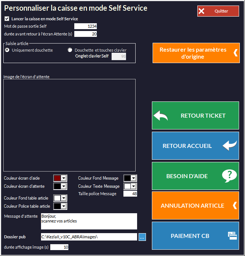Click the chevron icon on Annulation Article
The width and height of the screenshot is (245, 256).
tap(235, 205)
